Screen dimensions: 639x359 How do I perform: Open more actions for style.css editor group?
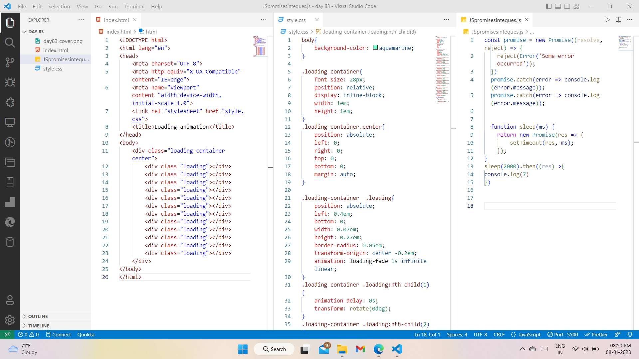pos(446,20)
